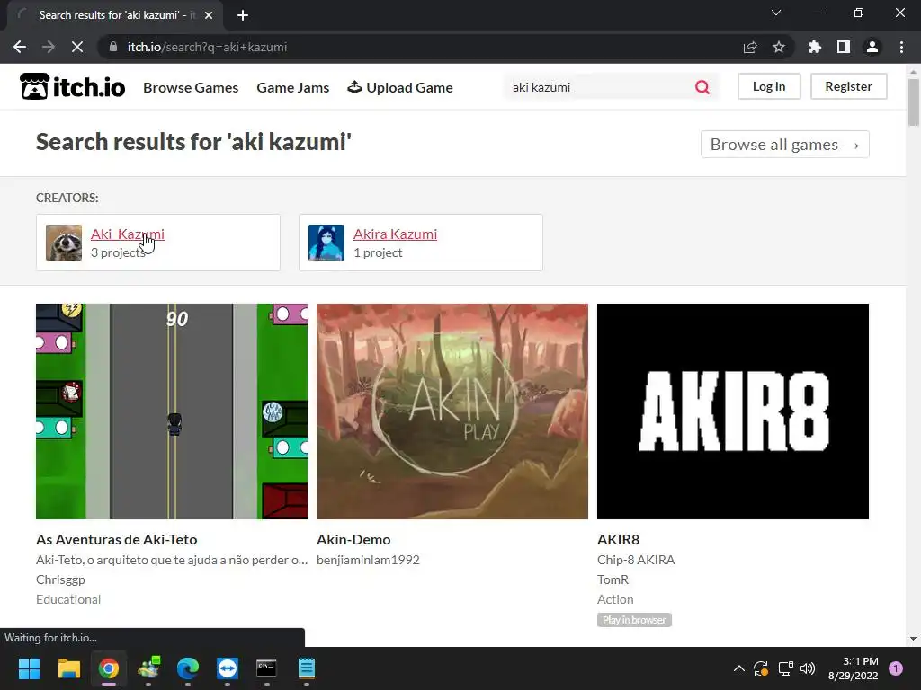The image size is (921, 690).
Task: Click Upload Game in the navigation
Action: [400, 87]
